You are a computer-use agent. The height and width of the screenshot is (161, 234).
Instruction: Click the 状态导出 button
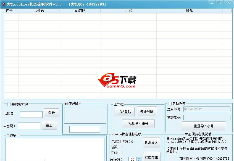point(152,157)
